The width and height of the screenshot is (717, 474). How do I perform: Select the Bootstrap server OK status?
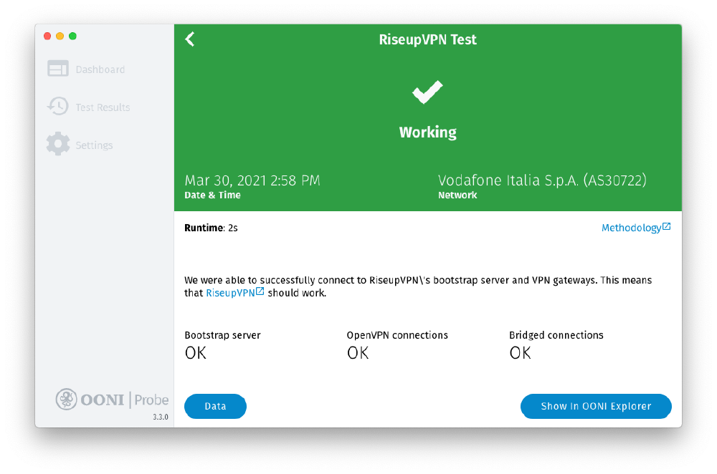195,352
